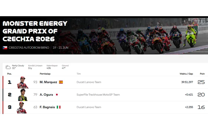Screen dimensions: 208x137
Task: Click the 20 points value
Action: [201, 95]
